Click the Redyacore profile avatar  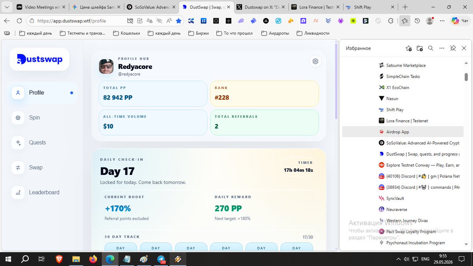106,66
